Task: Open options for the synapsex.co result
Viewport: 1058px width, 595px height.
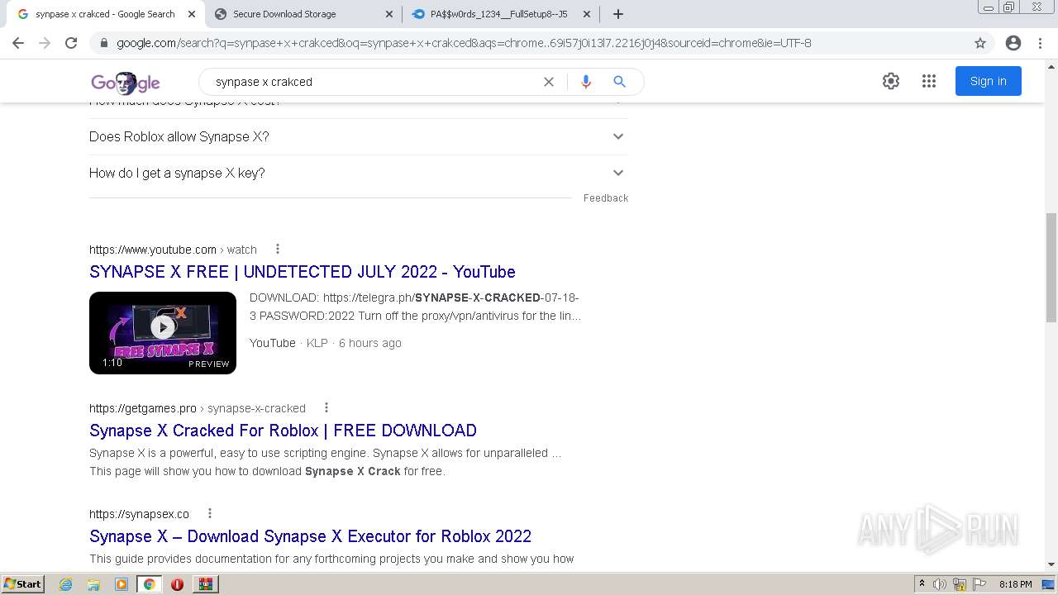Action: click(x=210, y=513)
